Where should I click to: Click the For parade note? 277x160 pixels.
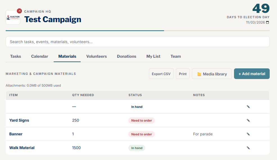(x=203, y=134)
